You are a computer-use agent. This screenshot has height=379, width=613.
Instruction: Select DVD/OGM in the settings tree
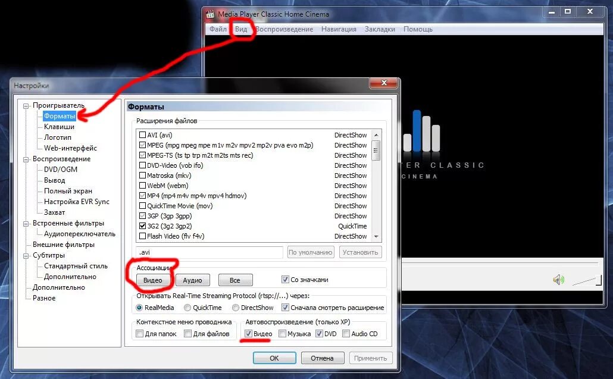point(61,169)
